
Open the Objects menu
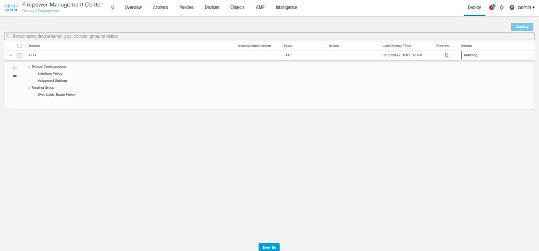[x=237, y=7]
